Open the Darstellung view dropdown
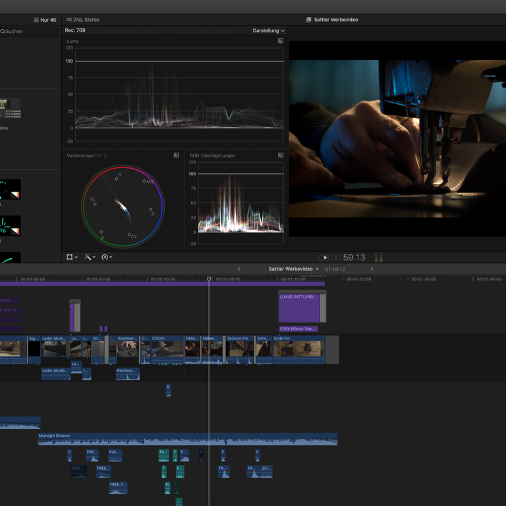This screenshot has width=506, height=506. point(268,31)
